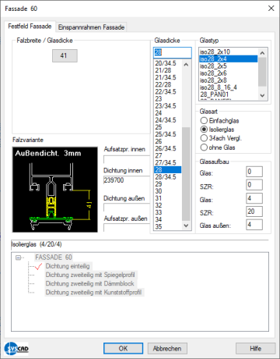Click the Glastyp list down arrow
This screenshot has width=280, height=359.
point(262,95)
